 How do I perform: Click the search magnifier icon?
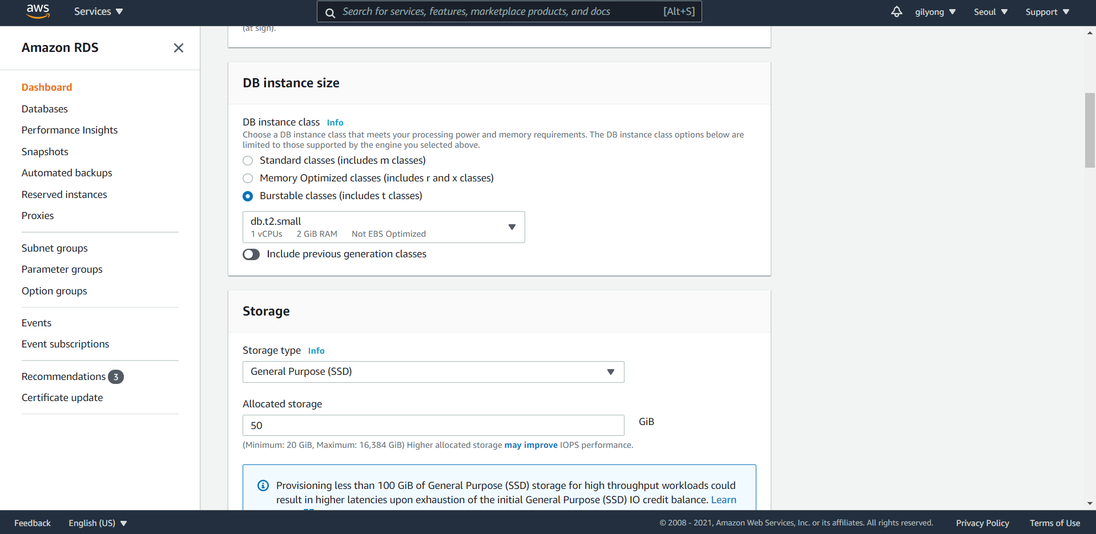click(x=330, y=13)
